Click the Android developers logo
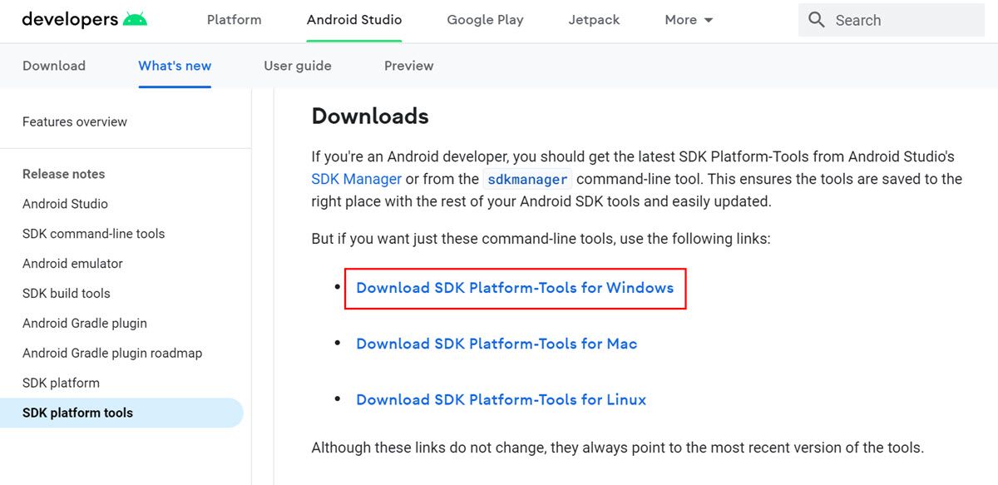 84,20
